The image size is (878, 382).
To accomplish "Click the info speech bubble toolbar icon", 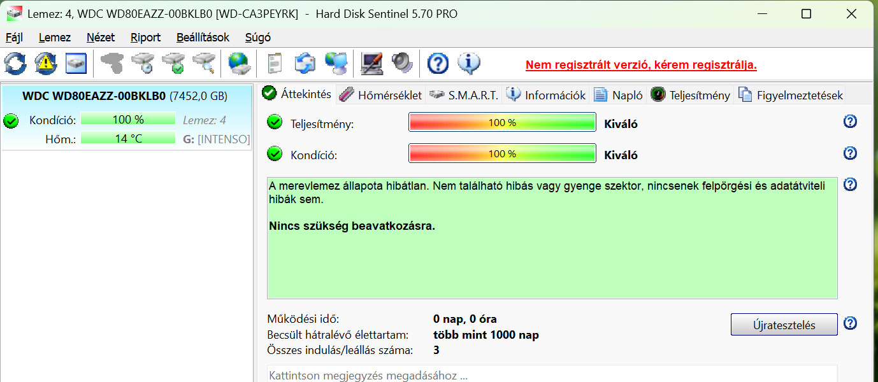I will click(x=469, y=63).
